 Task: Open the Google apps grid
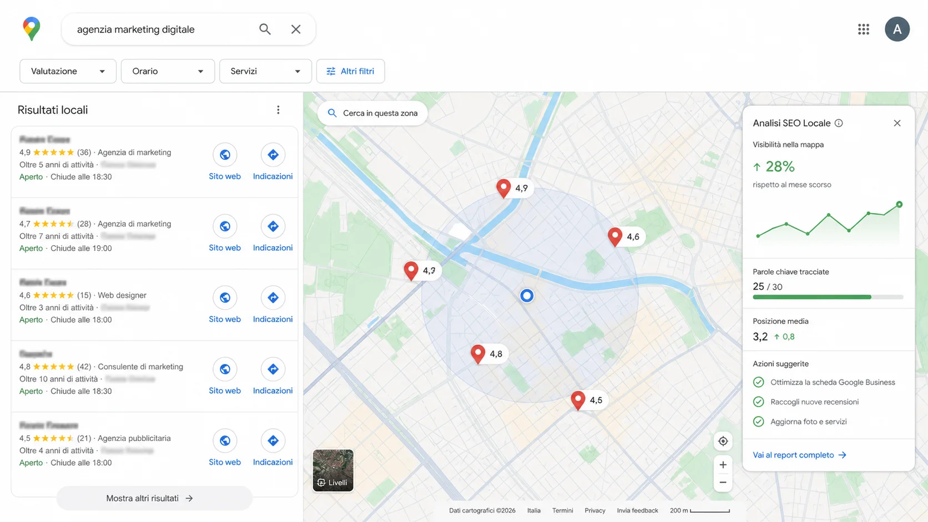(x=863, y=29)
